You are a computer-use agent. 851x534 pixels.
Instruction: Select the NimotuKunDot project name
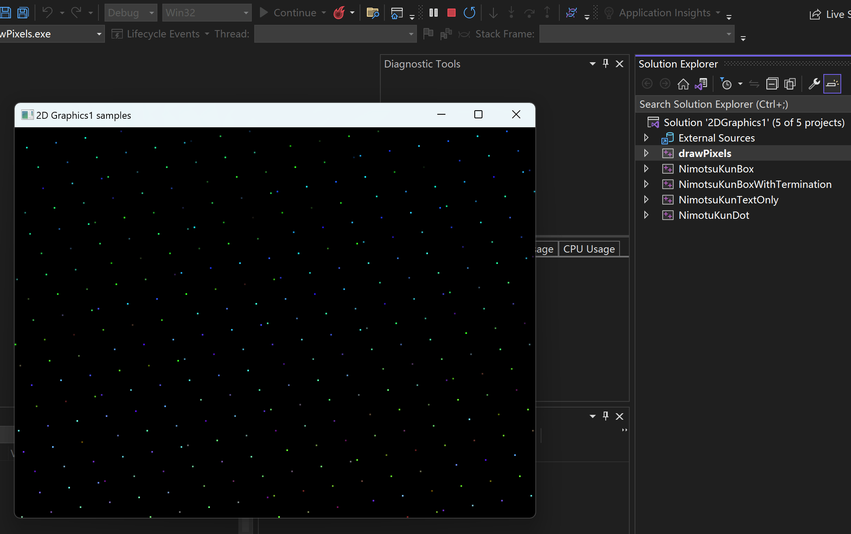[x=714, y=215]
